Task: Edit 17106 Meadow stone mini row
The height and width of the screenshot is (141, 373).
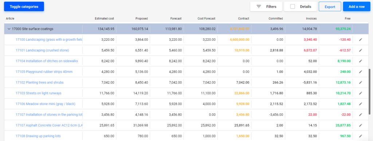Action: (x=360, y=104)
